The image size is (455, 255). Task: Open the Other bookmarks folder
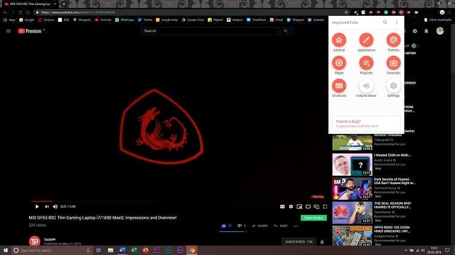[437, 20]
